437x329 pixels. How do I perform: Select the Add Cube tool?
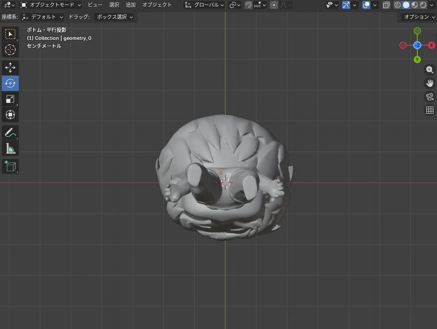pyautogui.click(x=10, y=167)
